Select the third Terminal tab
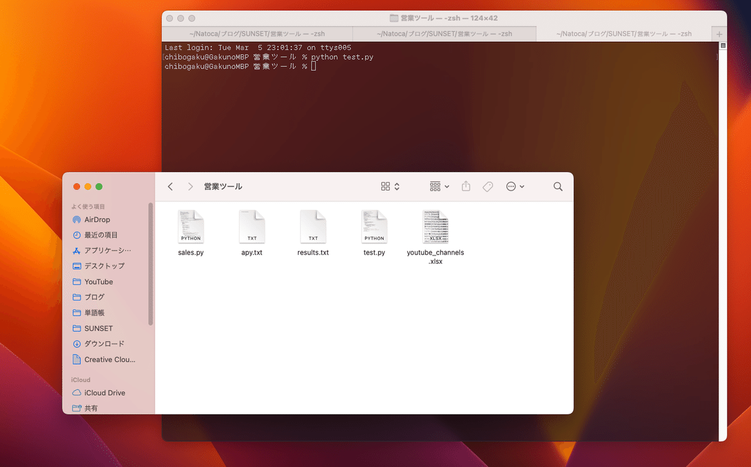Screen dimensions: 751x467 [624, 34]
